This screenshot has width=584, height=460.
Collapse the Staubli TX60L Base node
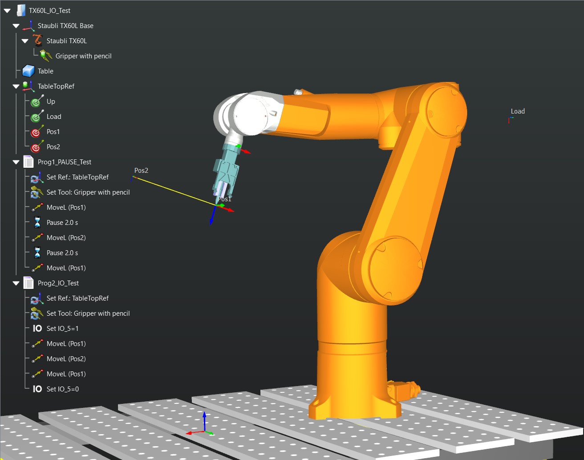tap(16, 26)
